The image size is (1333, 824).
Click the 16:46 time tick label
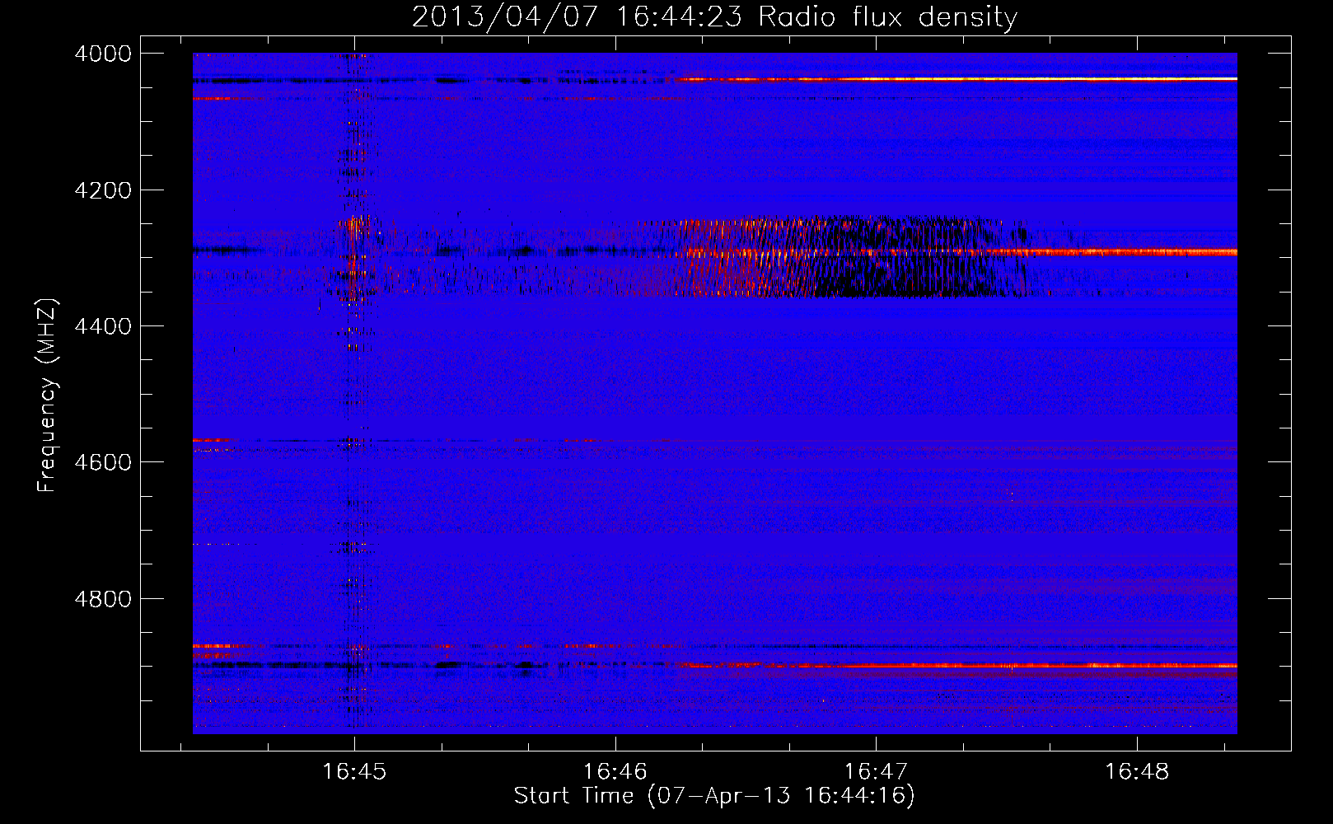tap(615, 772)
